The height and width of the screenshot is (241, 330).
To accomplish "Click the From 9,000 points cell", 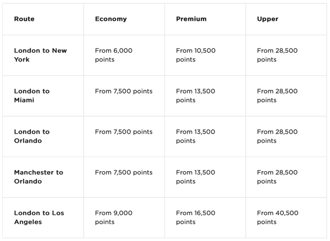I will [x=114, y=217].
